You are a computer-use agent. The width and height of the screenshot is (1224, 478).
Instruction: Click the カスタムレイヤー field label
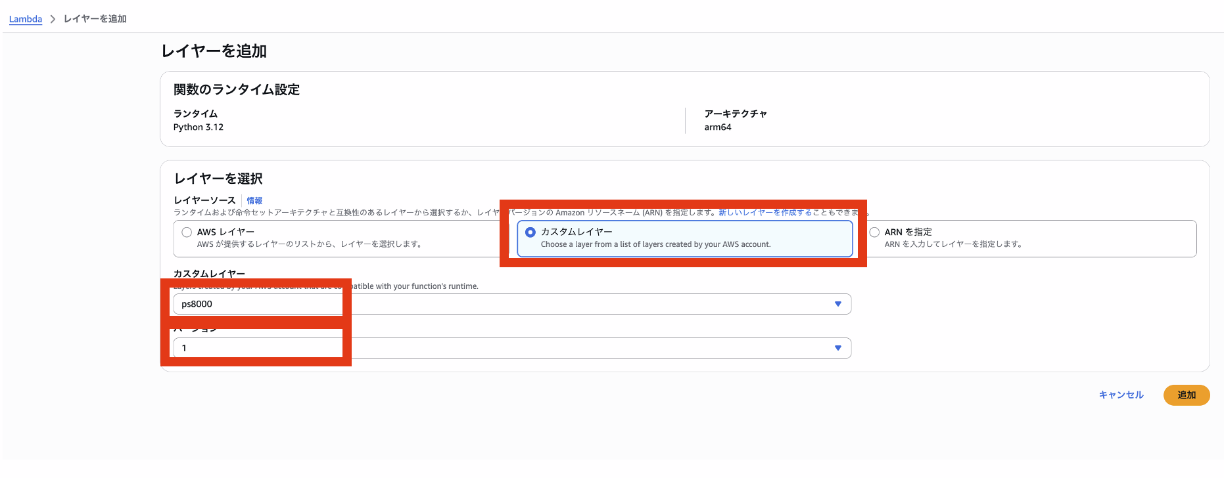[x=209, y=273]
